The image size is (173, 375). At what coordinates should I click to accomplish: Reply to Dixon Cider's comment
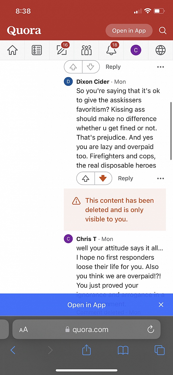125,178
